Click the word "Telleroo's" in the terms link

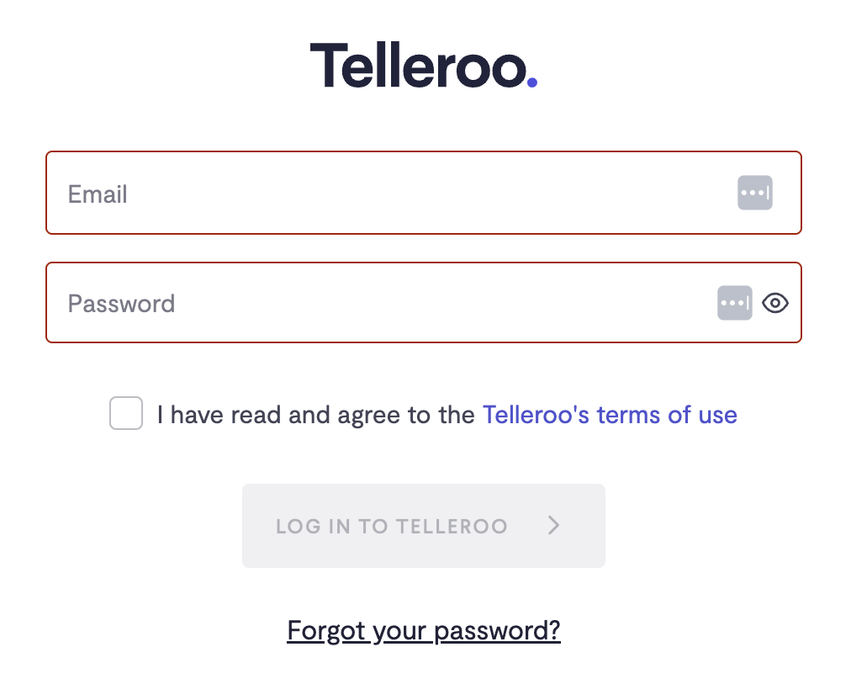(x=536, y=415)
